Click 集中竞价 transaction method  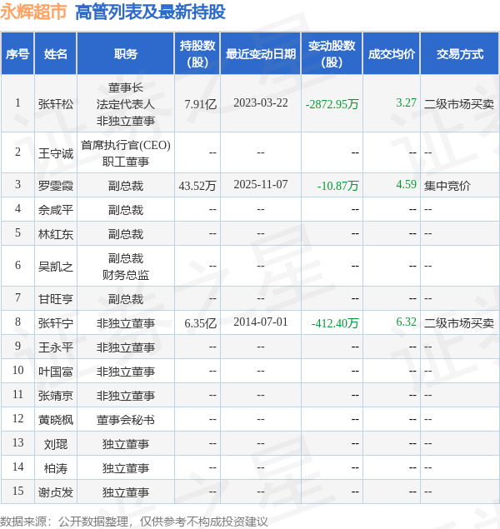point(447,186)
